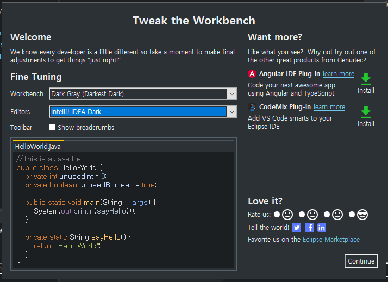
Task: Click 'private boolean unusedBoolean' line
Action: [91, 185]
